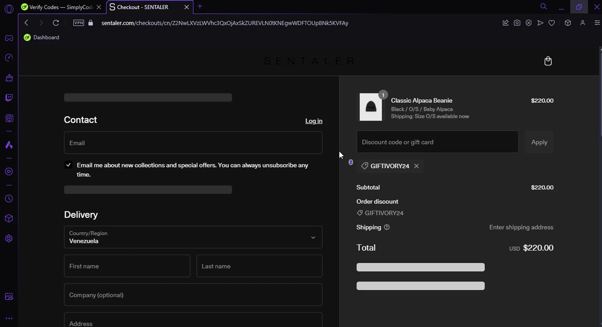Open the extensions cube in address bar
Viewport: 602px width, 327px height.
tap(567, 23)
